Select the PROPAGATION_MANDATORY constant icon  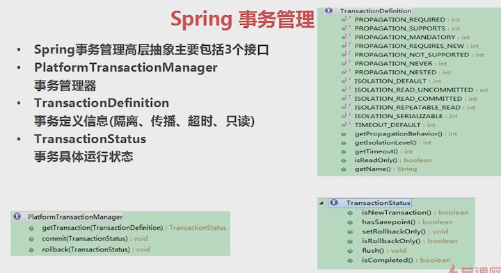coord(346,37)
